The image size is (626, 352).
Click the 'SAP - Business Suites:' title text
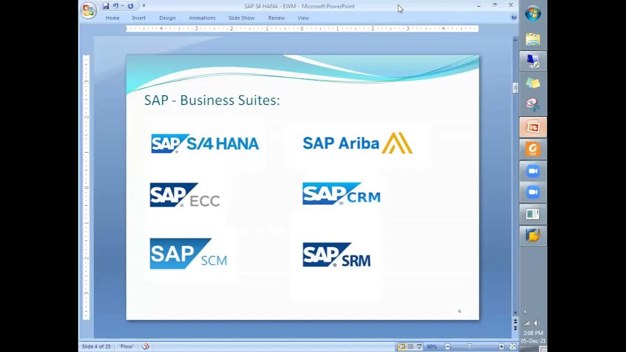[212, 100]
